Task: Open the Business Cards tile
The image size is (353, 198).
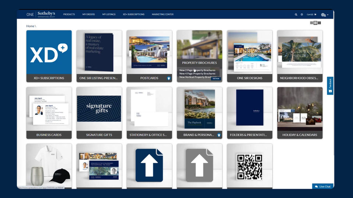Action: click(x=49, y=113)
